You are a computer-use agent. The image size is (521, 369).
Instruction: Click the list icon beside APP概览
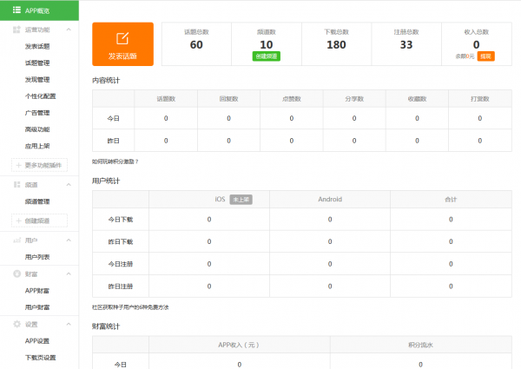[x=16, y=10]
